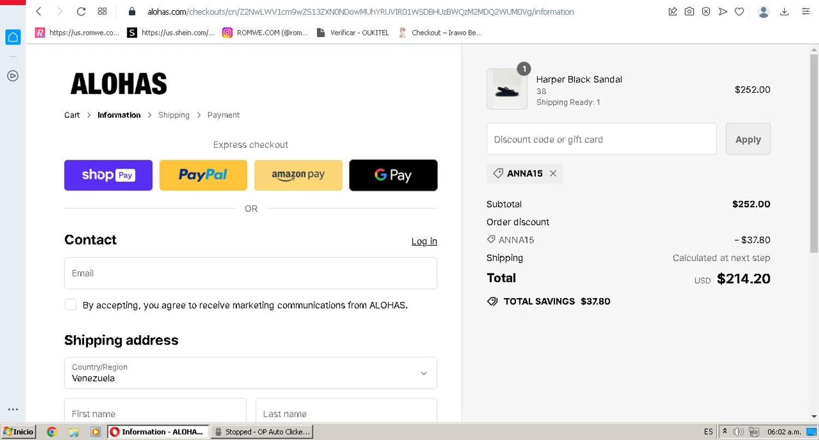Click 'Calculated at next step' text
The image size is (819, 440).
tap(721, 258)
